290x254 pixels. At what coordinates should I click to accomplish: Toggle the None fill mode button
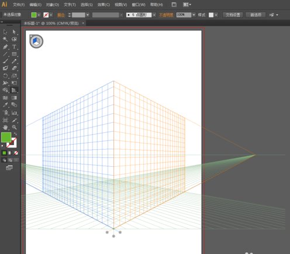click(16, 153)
